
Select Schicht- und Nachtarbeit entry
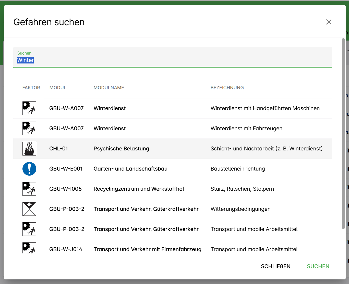(x=266, y=149)
